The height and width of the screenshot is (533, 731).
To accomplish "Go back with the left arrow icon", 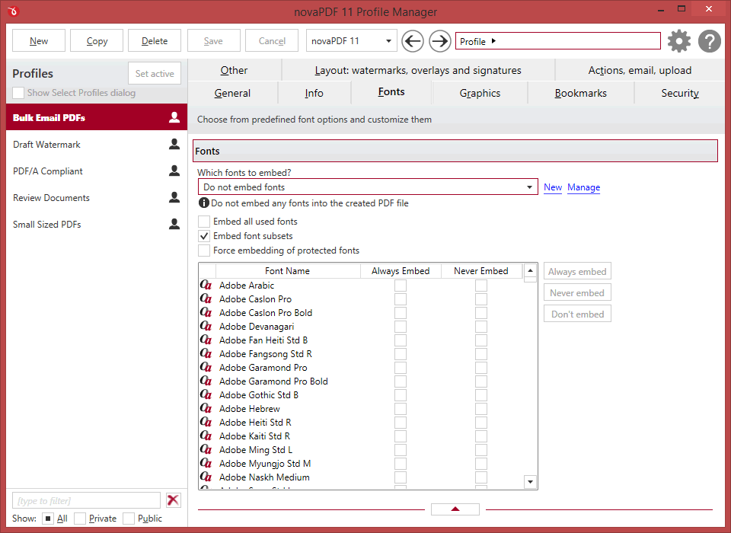I will click(x=413, y=41).
